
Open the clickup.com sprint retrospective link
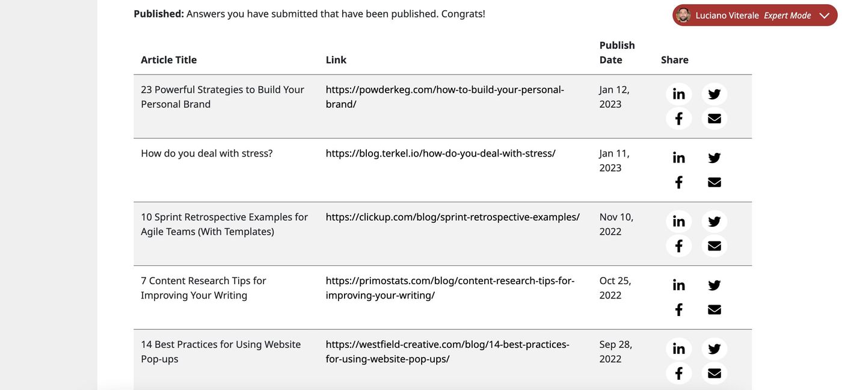(x=453, y=217)
